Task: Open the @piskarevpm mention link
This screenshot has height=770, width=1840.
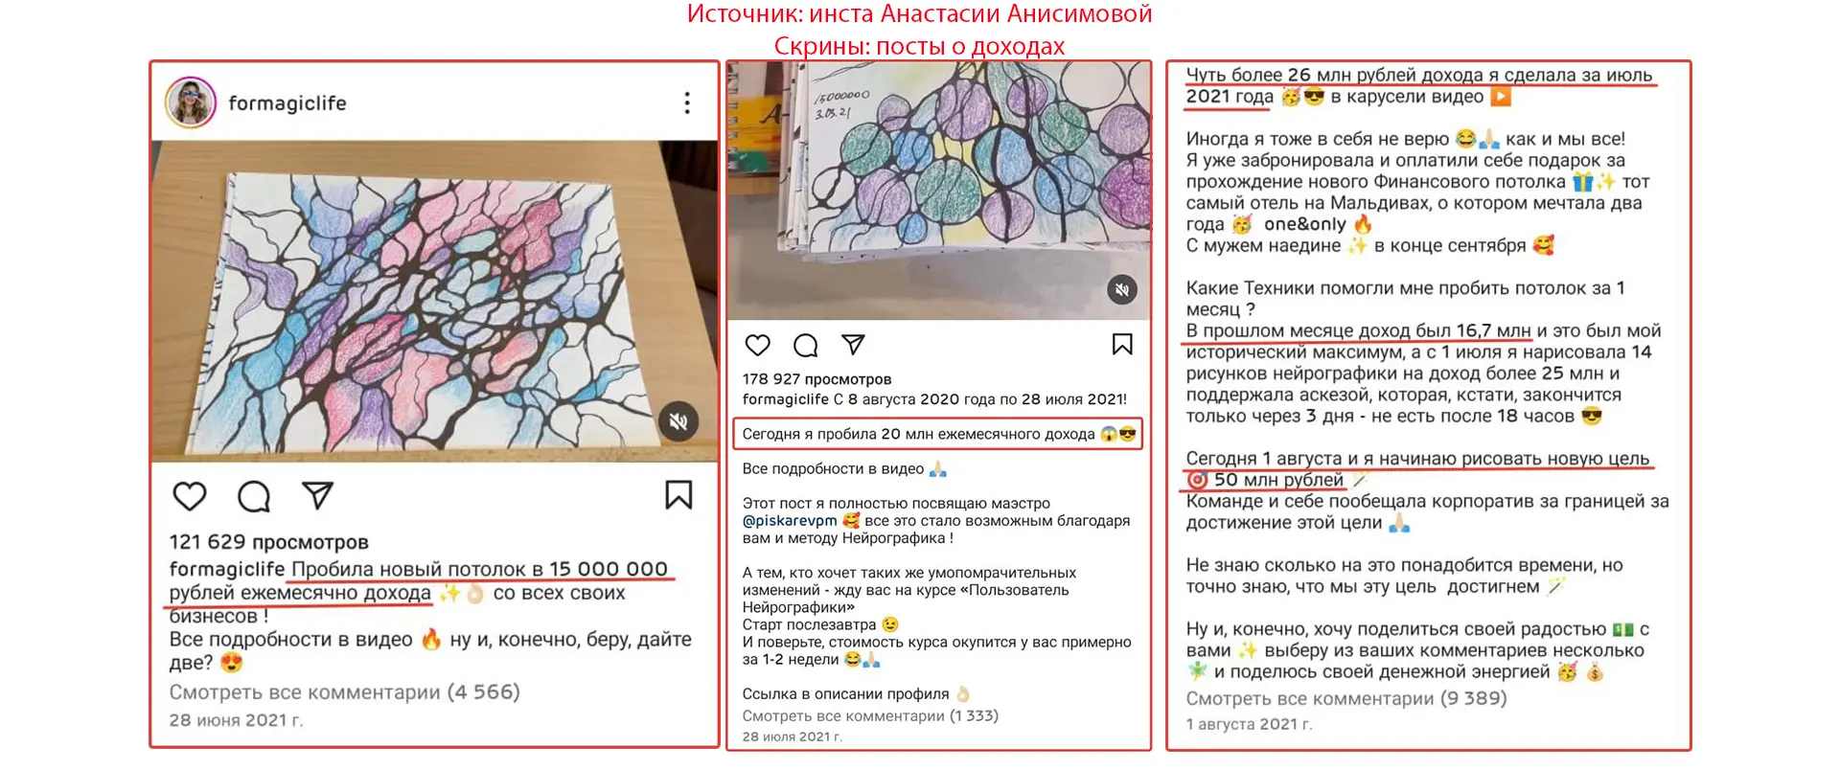Action: [790, 521]
